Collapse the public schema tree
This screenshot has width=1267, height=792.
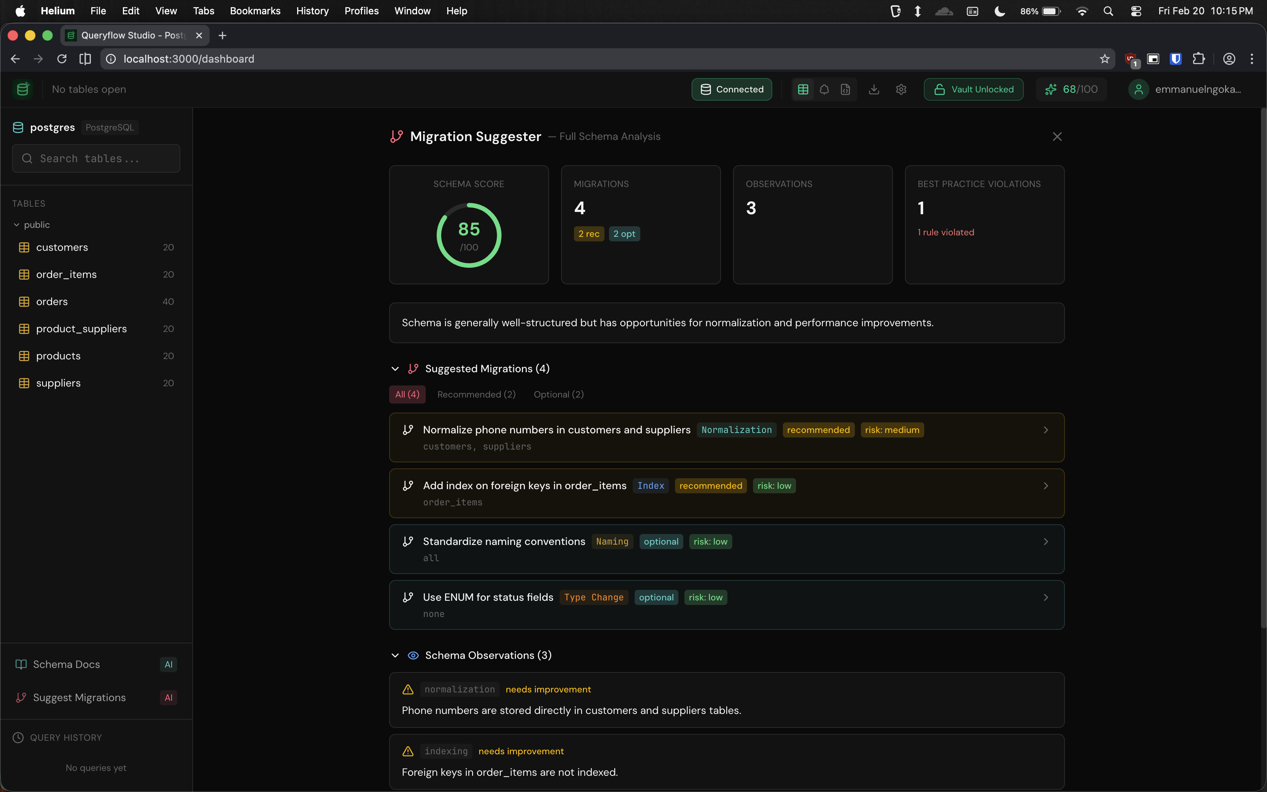tap(17, 225)
